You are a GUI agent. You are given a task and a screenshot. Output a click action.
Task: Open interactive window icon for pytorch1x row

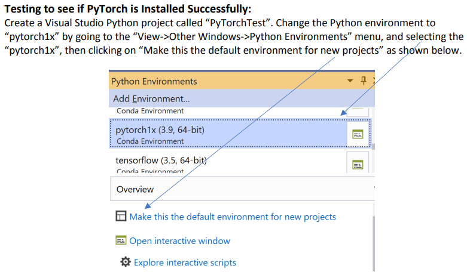[358, 134]
